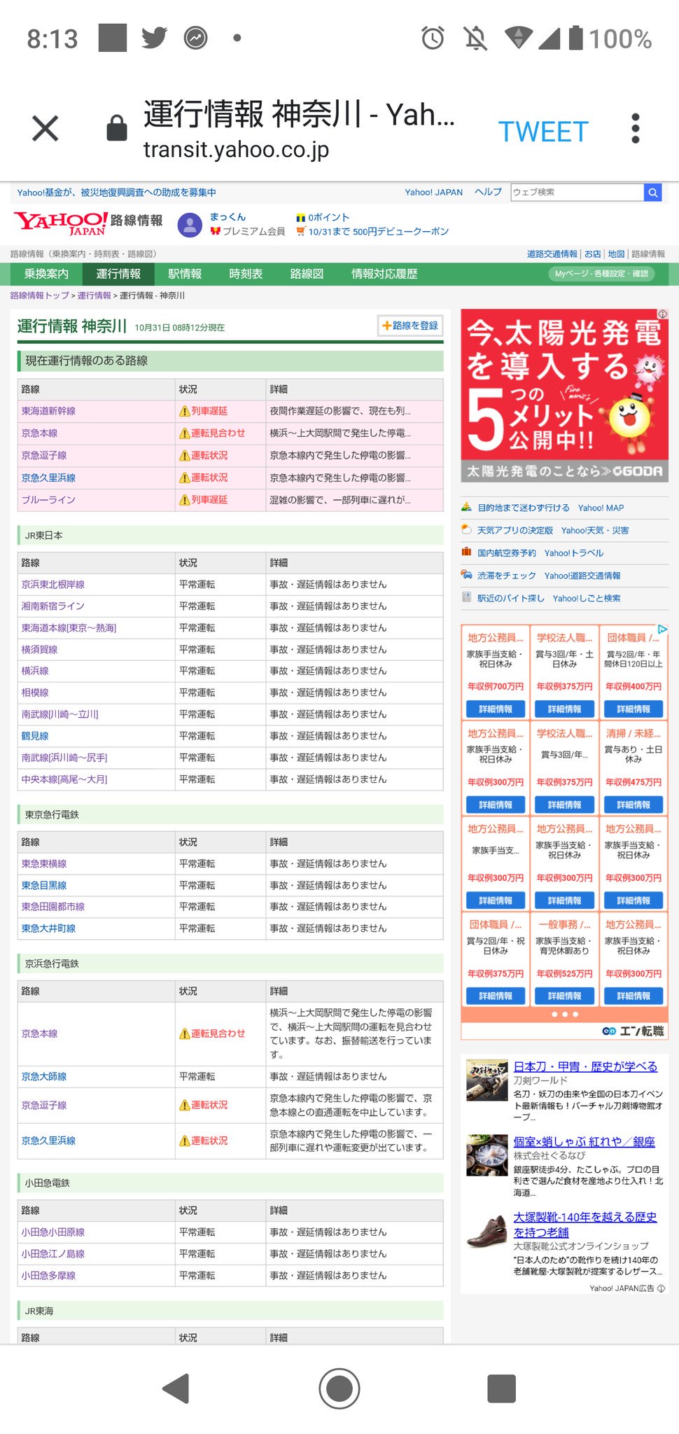679x1434 pixels.
Task: Click the Yahoo! MAP link icon
Action: [x=467, y=508]
